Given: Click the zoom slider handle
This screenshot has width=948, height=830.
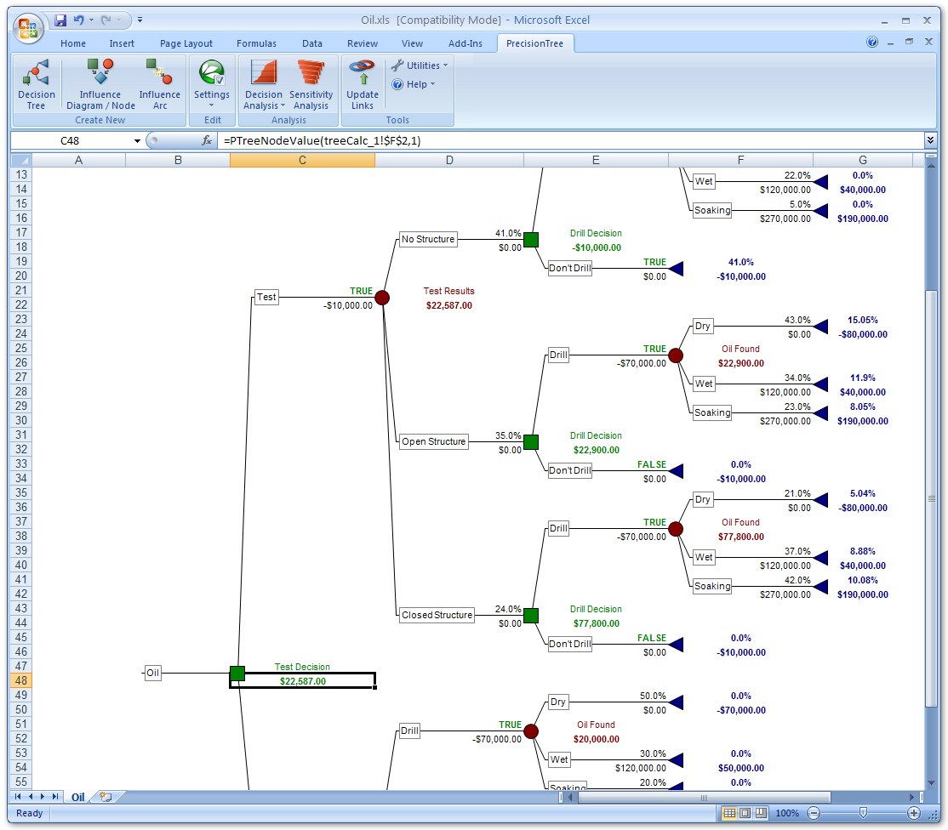Looking at the screenshot, I should tap(864, 813).
